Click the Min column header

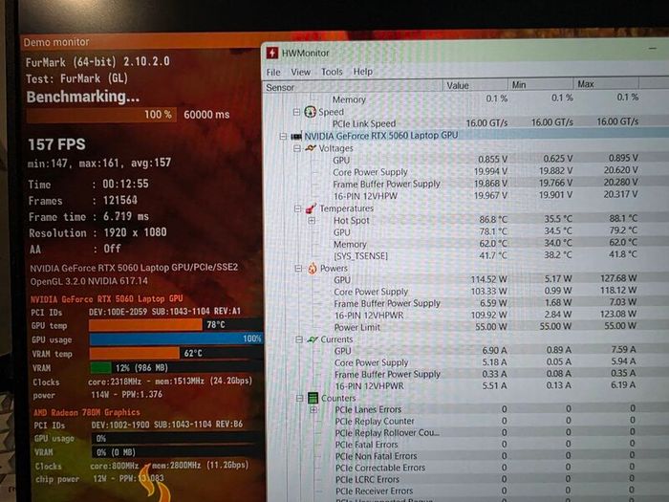[540, 84]
